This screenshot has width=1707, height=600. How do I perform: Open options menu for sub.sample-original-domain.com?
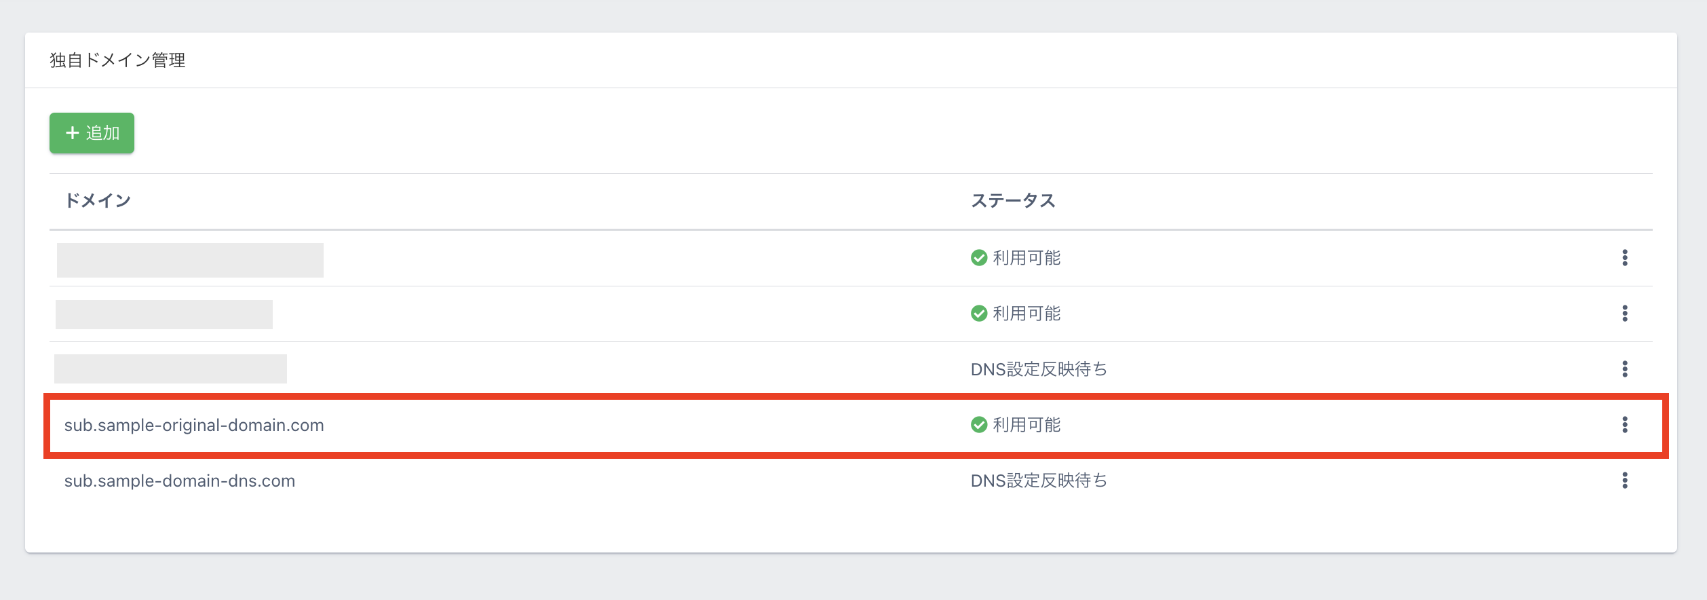point(1624,425)
